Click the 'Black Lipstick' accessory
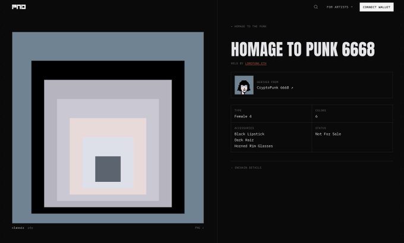This screenshot has height=243, width=404. (250, 134)
